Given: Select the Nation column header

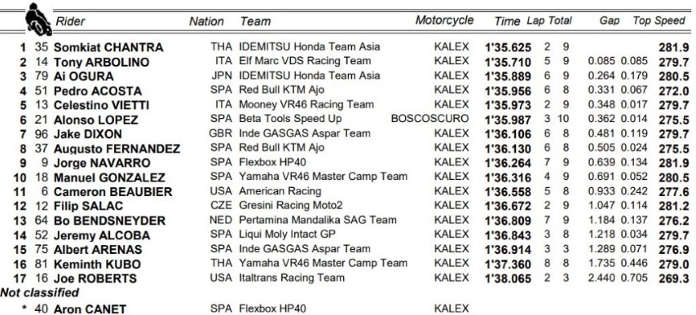Looking at the screenshot, I should 206,21.
